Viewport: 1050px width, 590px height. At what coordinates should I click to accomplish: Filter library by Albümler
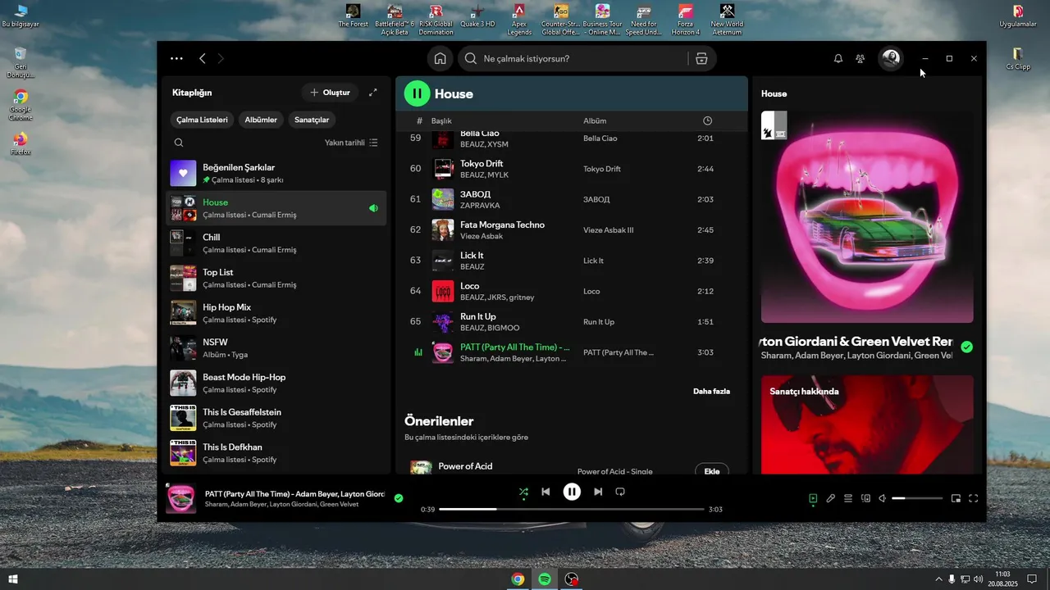click(261, 120)
